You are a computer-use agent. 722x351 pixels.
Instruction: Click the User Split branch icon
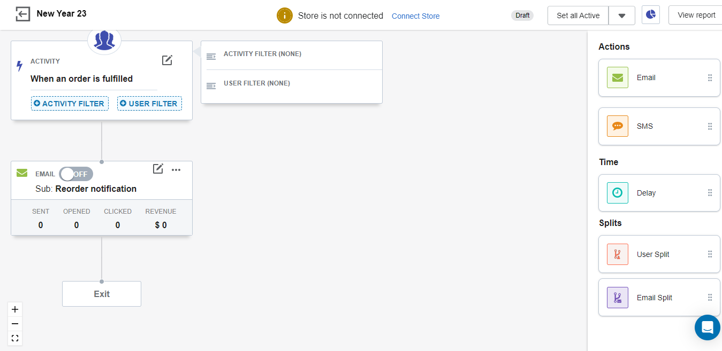[x=618, y=254]
